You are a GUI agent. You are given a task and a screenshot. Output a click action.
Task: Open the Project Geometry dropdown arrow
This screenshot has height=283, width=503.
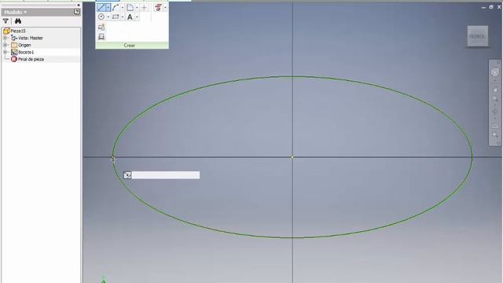coord(165,7)
